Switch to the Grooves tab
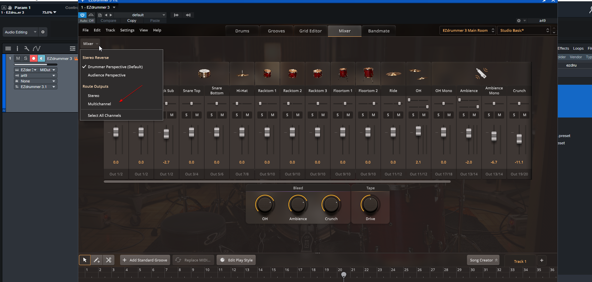Viewport: 592px width, 282px height. pos(276,31)
